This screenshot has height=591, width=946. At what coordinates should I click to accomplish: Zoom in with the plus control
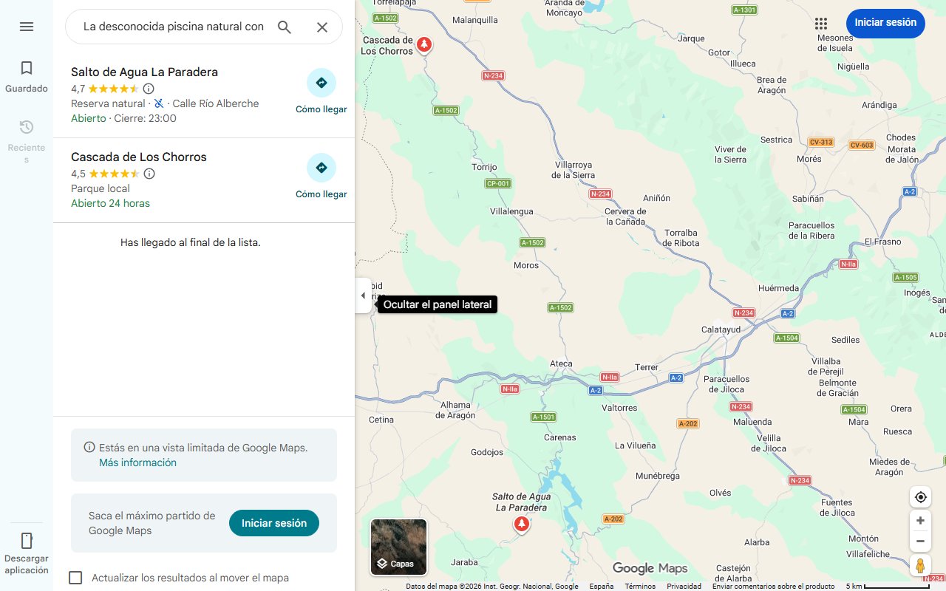click(920, 520)
